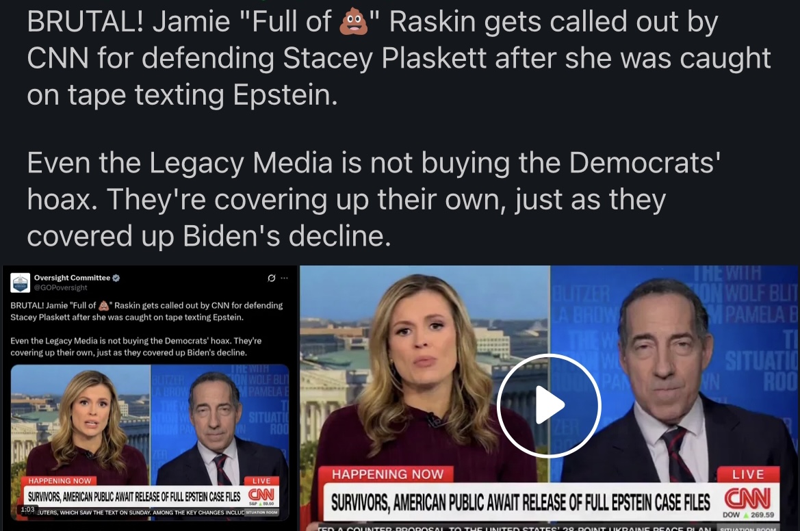Open the Oversight Committee account name
This screenshot has width=800, height=531.
tap(72, 278)
